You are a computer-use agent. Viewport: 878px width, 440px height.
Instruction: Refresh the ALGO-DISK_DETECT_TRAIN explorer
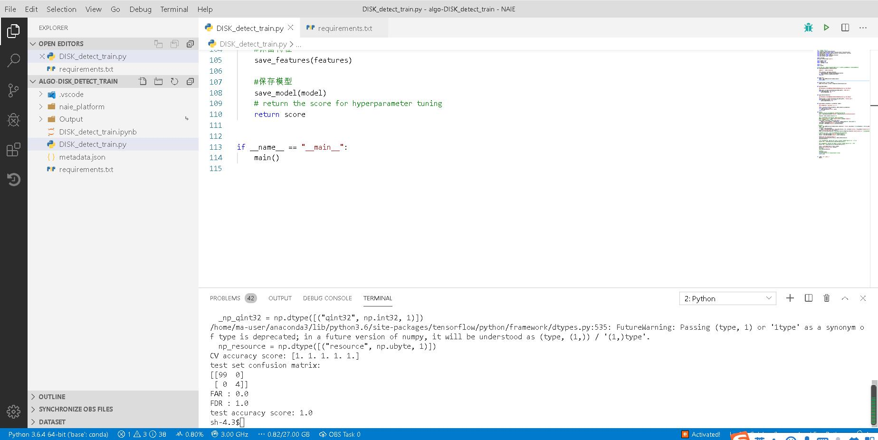174,81
